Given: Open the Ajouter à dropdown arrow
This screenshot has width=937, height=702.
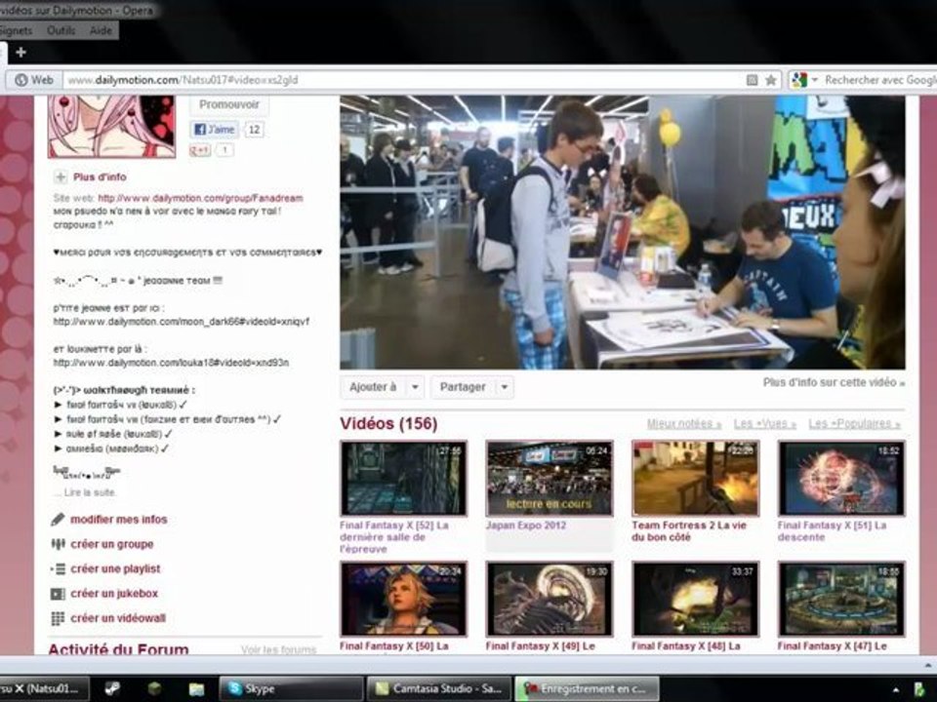Looking at the screenshot, I should [x=416, y=387].
